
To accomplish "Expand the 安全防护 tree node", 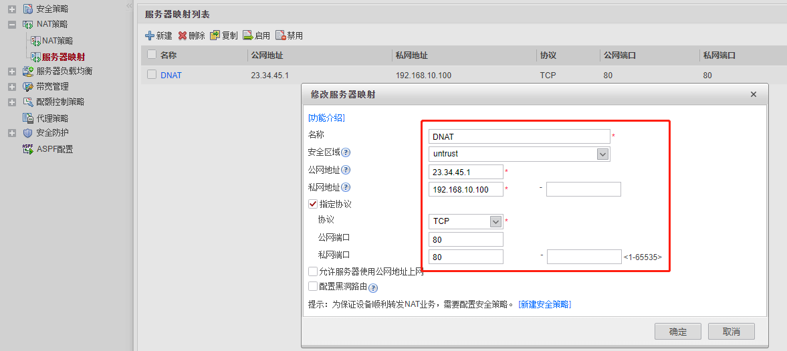I will pyautogui.click(x=12, y=133).
